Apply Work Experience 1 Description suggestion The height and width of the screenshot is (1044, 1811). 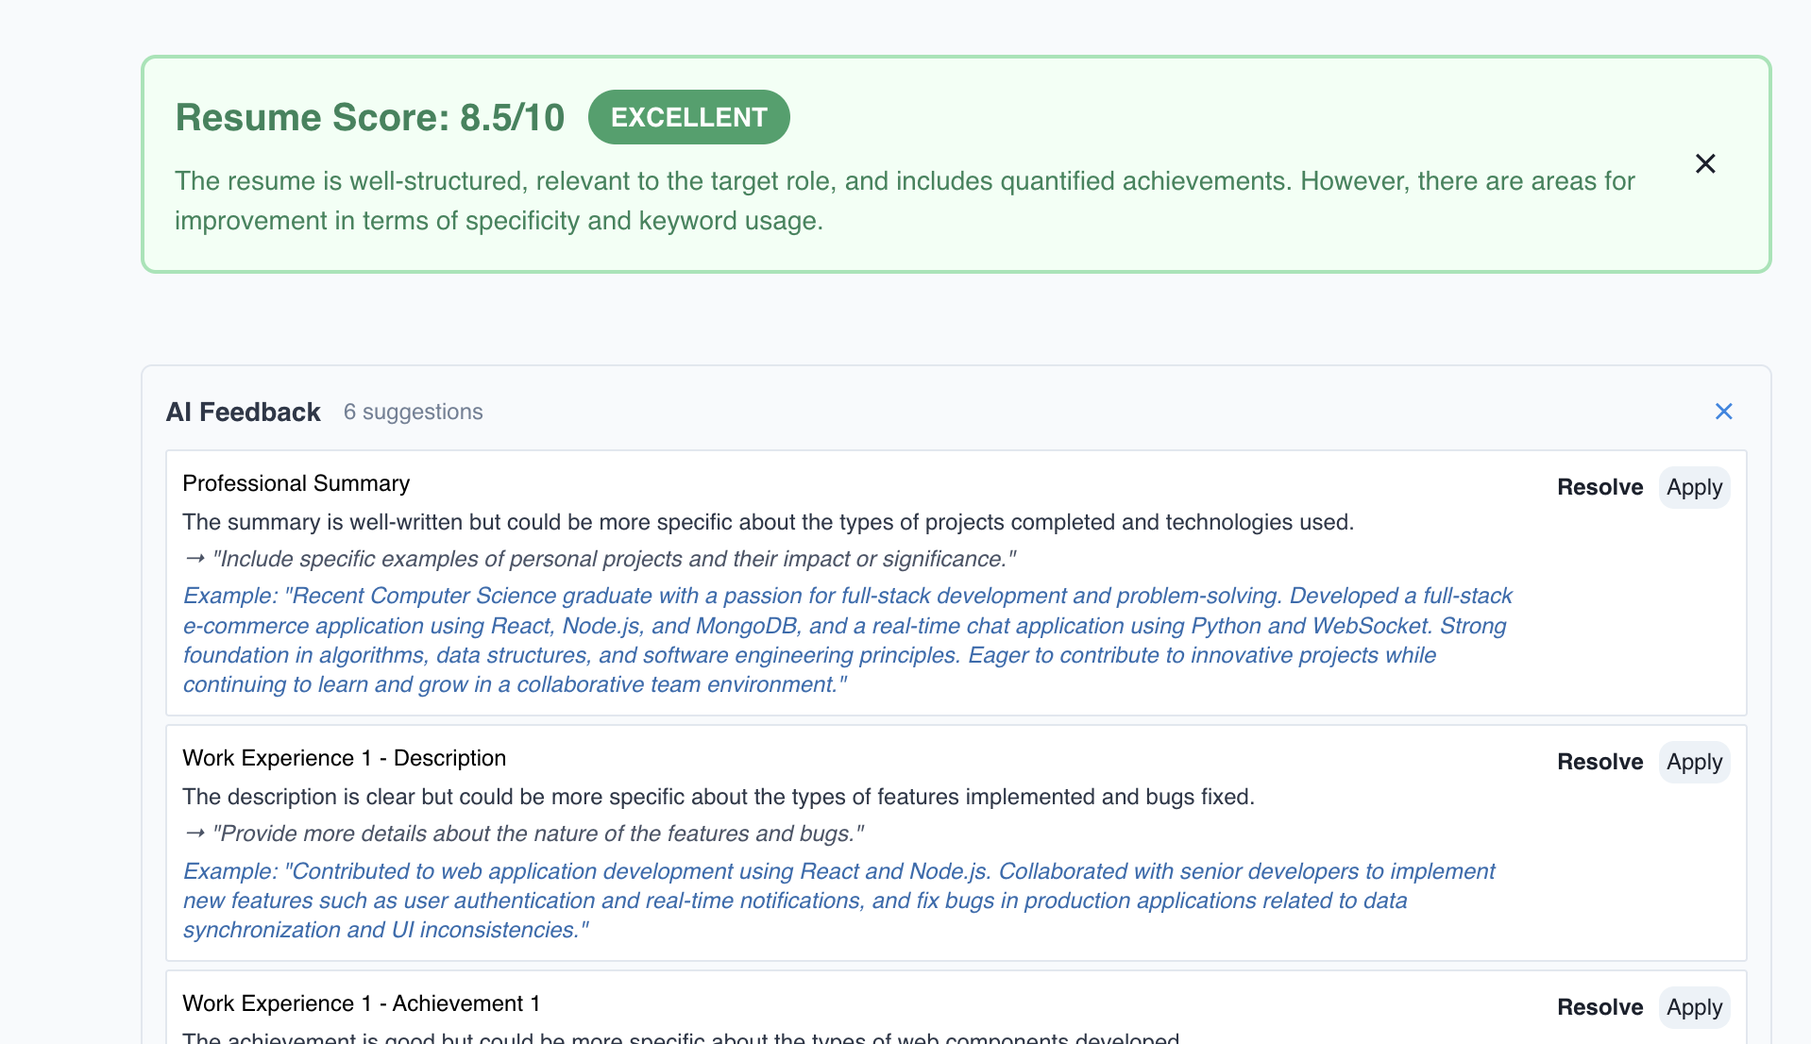[x=1694, y=762]
